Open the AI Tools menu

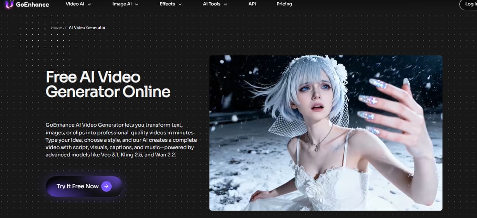coord(212,4)
